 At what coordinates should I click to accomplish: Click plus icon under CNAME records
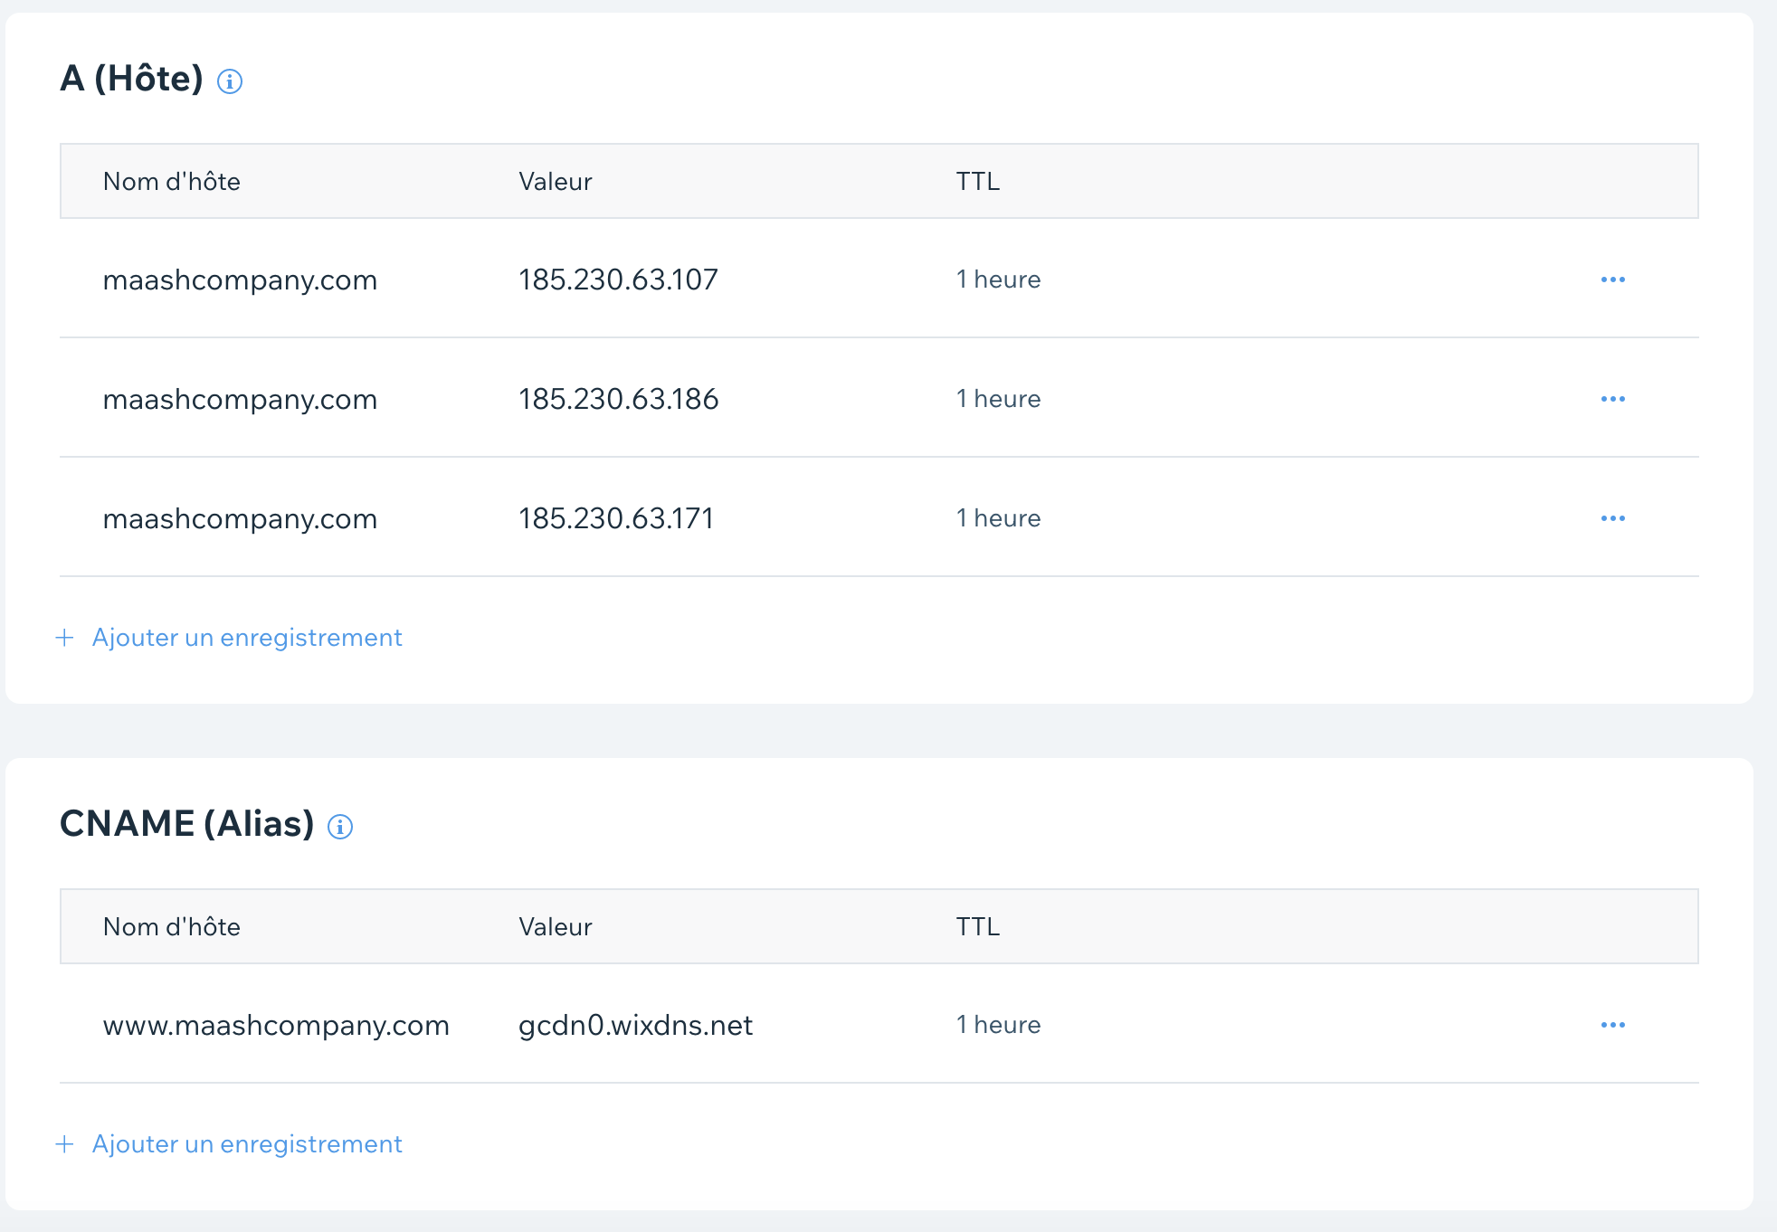(64, 1144)
